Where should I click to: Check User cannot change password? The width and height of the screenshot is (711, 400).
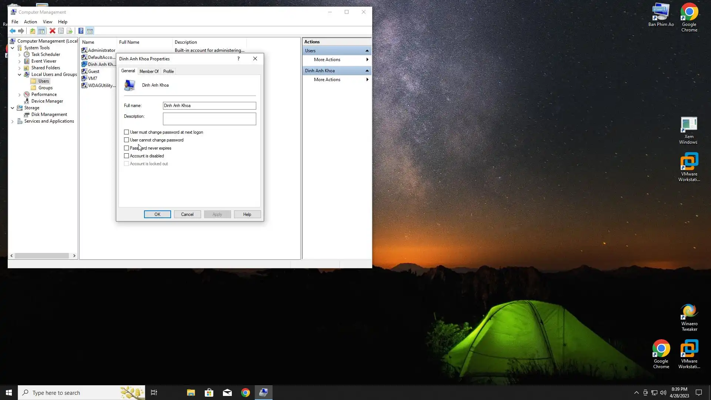pyautogui.click(x=127, y=140)
